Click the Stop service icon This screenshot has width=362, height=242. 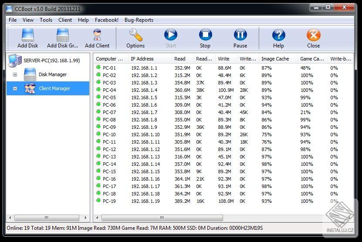pyautogui.click(x=206, y=35)
